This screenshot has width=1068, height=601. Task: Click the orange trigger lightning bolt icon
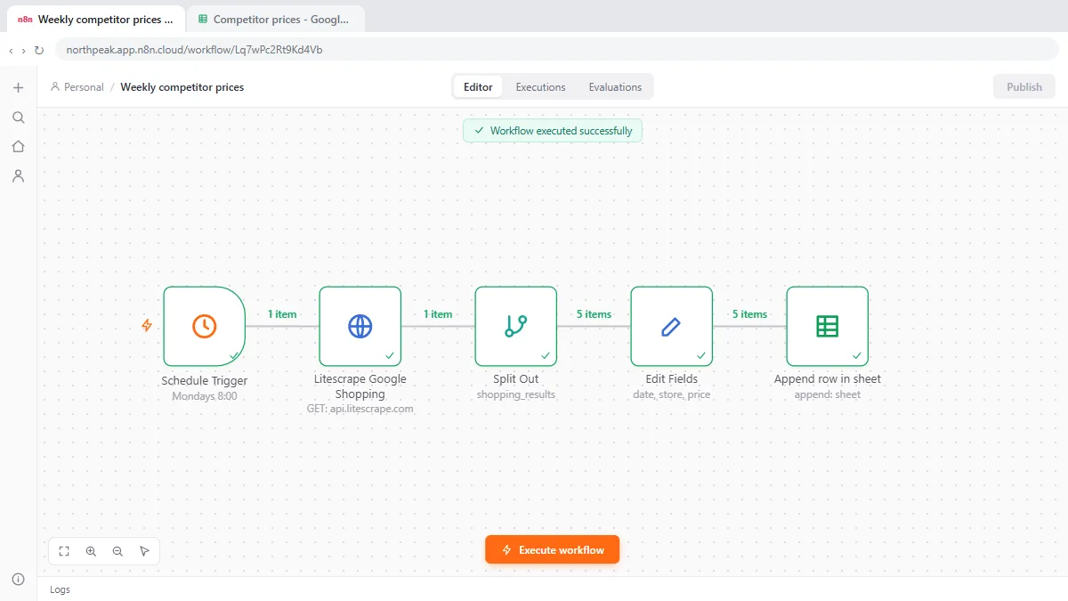(147, 326)
